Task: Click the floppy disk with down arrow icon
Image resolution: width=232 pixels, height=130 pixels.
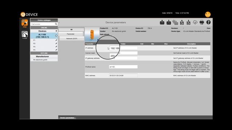Action: coord(188,22)
